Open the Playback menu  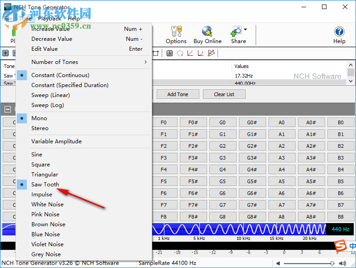tap(49, 19)
